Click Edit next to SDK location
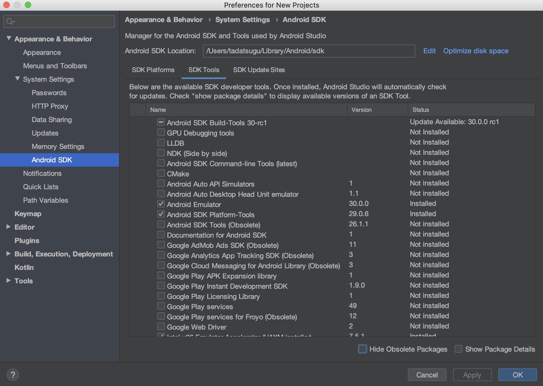The height and width of the screenshot is (386, 543). 429,51
